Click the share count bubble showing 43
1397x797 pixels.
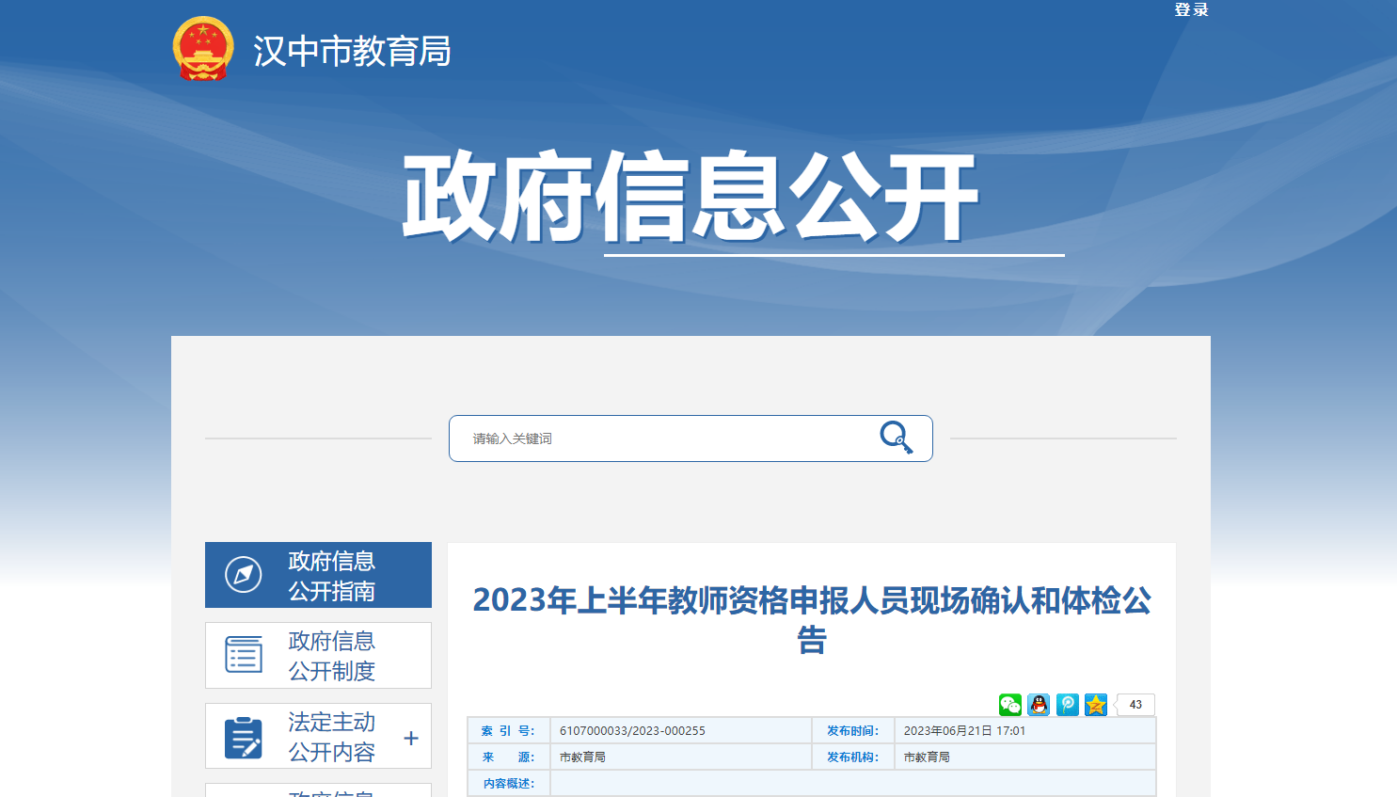[x=1135, y=705]
